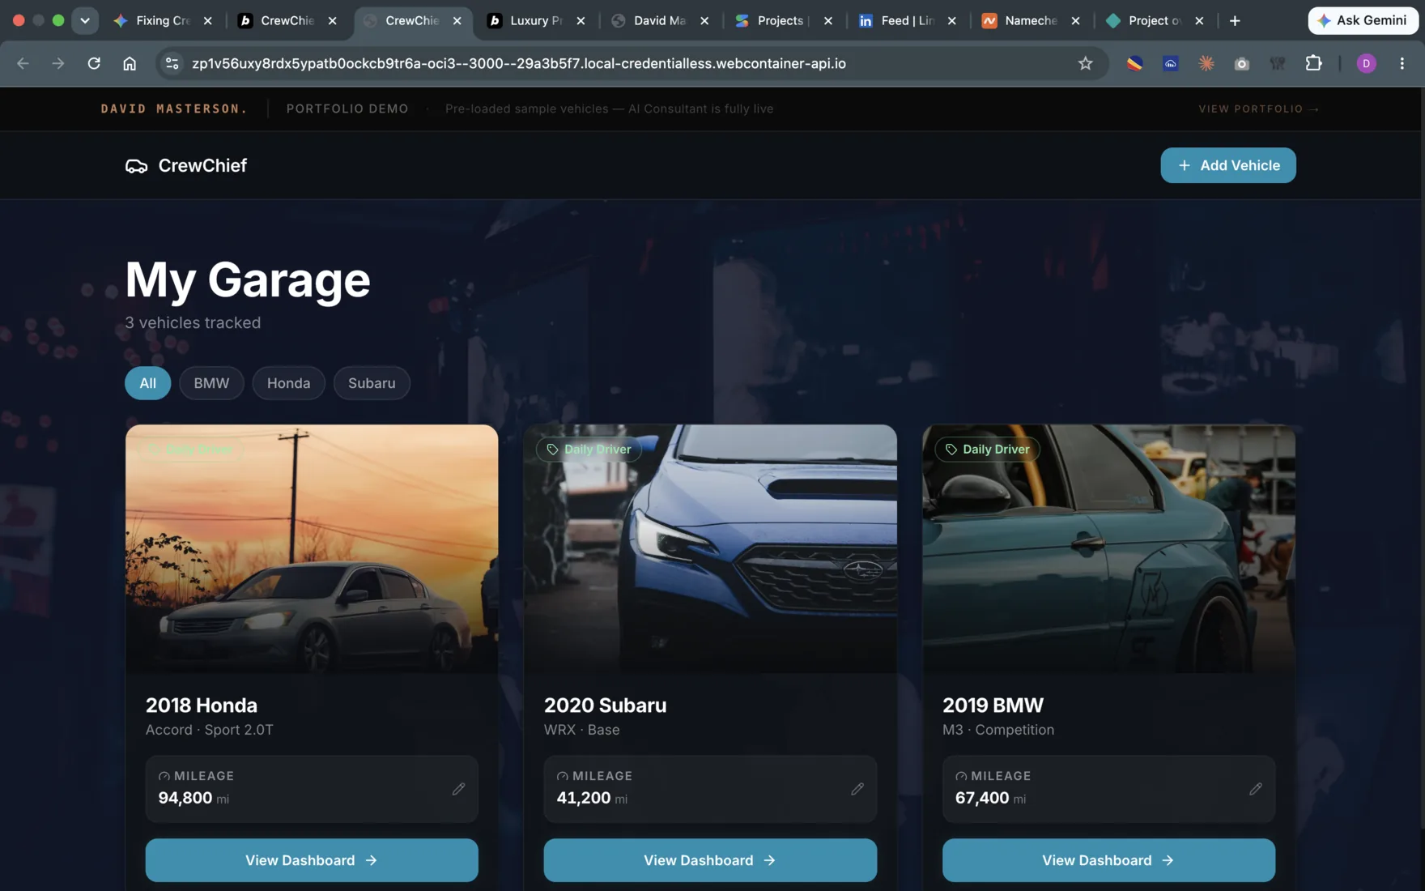
Task: Close the Luxury Pr tab
Action: coord(581,21)
